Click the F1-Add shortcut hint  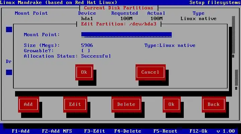click(21, 131)
